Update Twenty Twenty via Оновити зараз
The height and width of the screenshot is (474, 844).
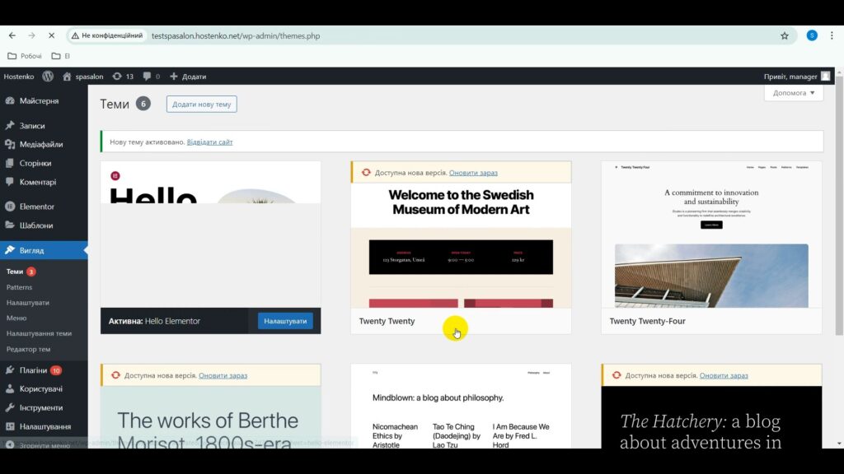pos(473,173)
